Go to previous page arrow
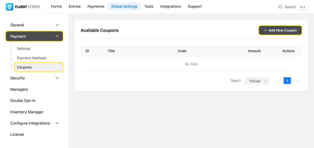 point(277,81)
